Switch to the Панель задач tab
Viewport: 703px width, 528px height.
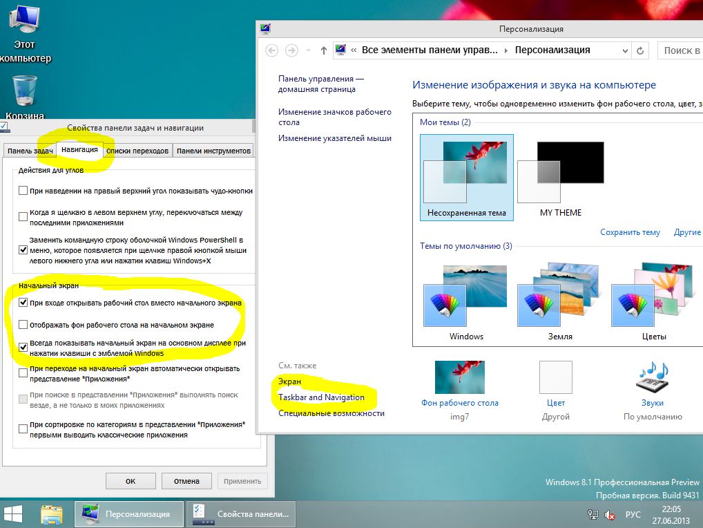coord(30,151)
